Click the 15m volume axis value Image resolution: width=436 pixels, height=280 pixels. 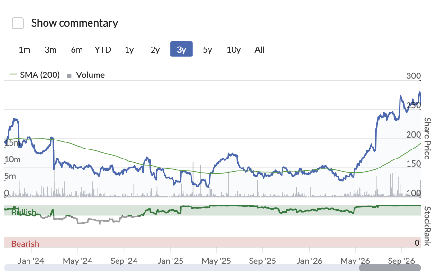tap(12, 143)
